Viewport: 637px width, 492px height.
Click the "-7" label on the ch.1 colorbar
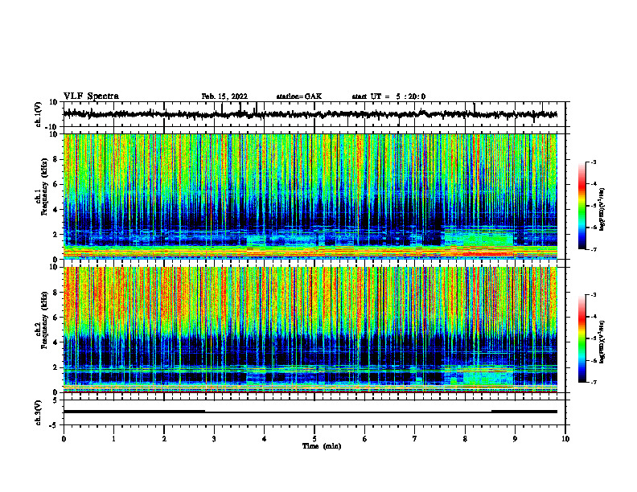[x=594, y=249]
